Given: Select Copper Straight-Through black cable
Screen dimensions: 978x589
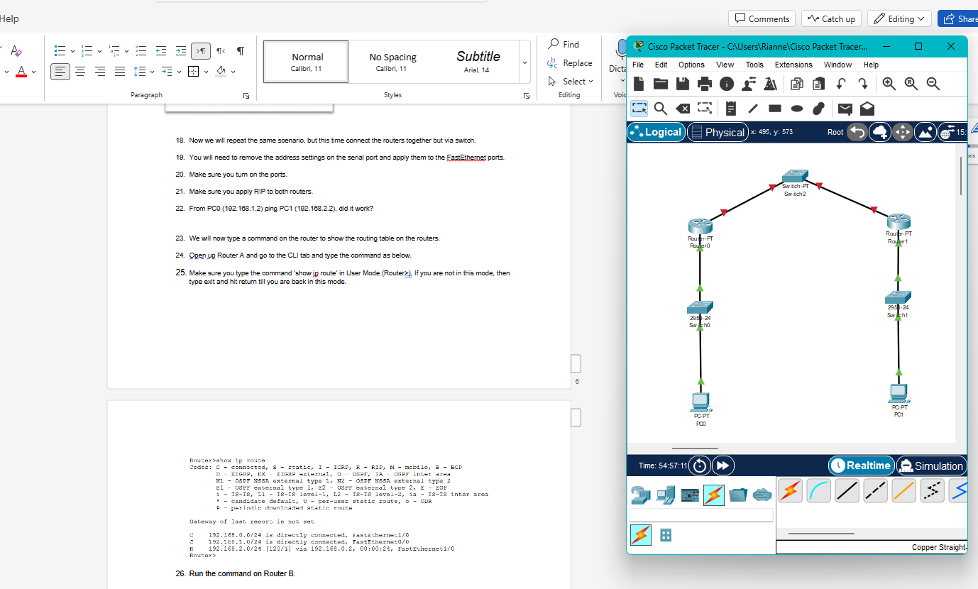Looking at the screenshot, I should [x=847, y=490].
